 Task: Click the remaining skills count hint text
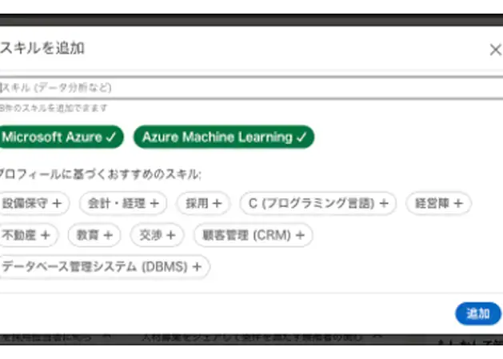(x=54, y=108)
